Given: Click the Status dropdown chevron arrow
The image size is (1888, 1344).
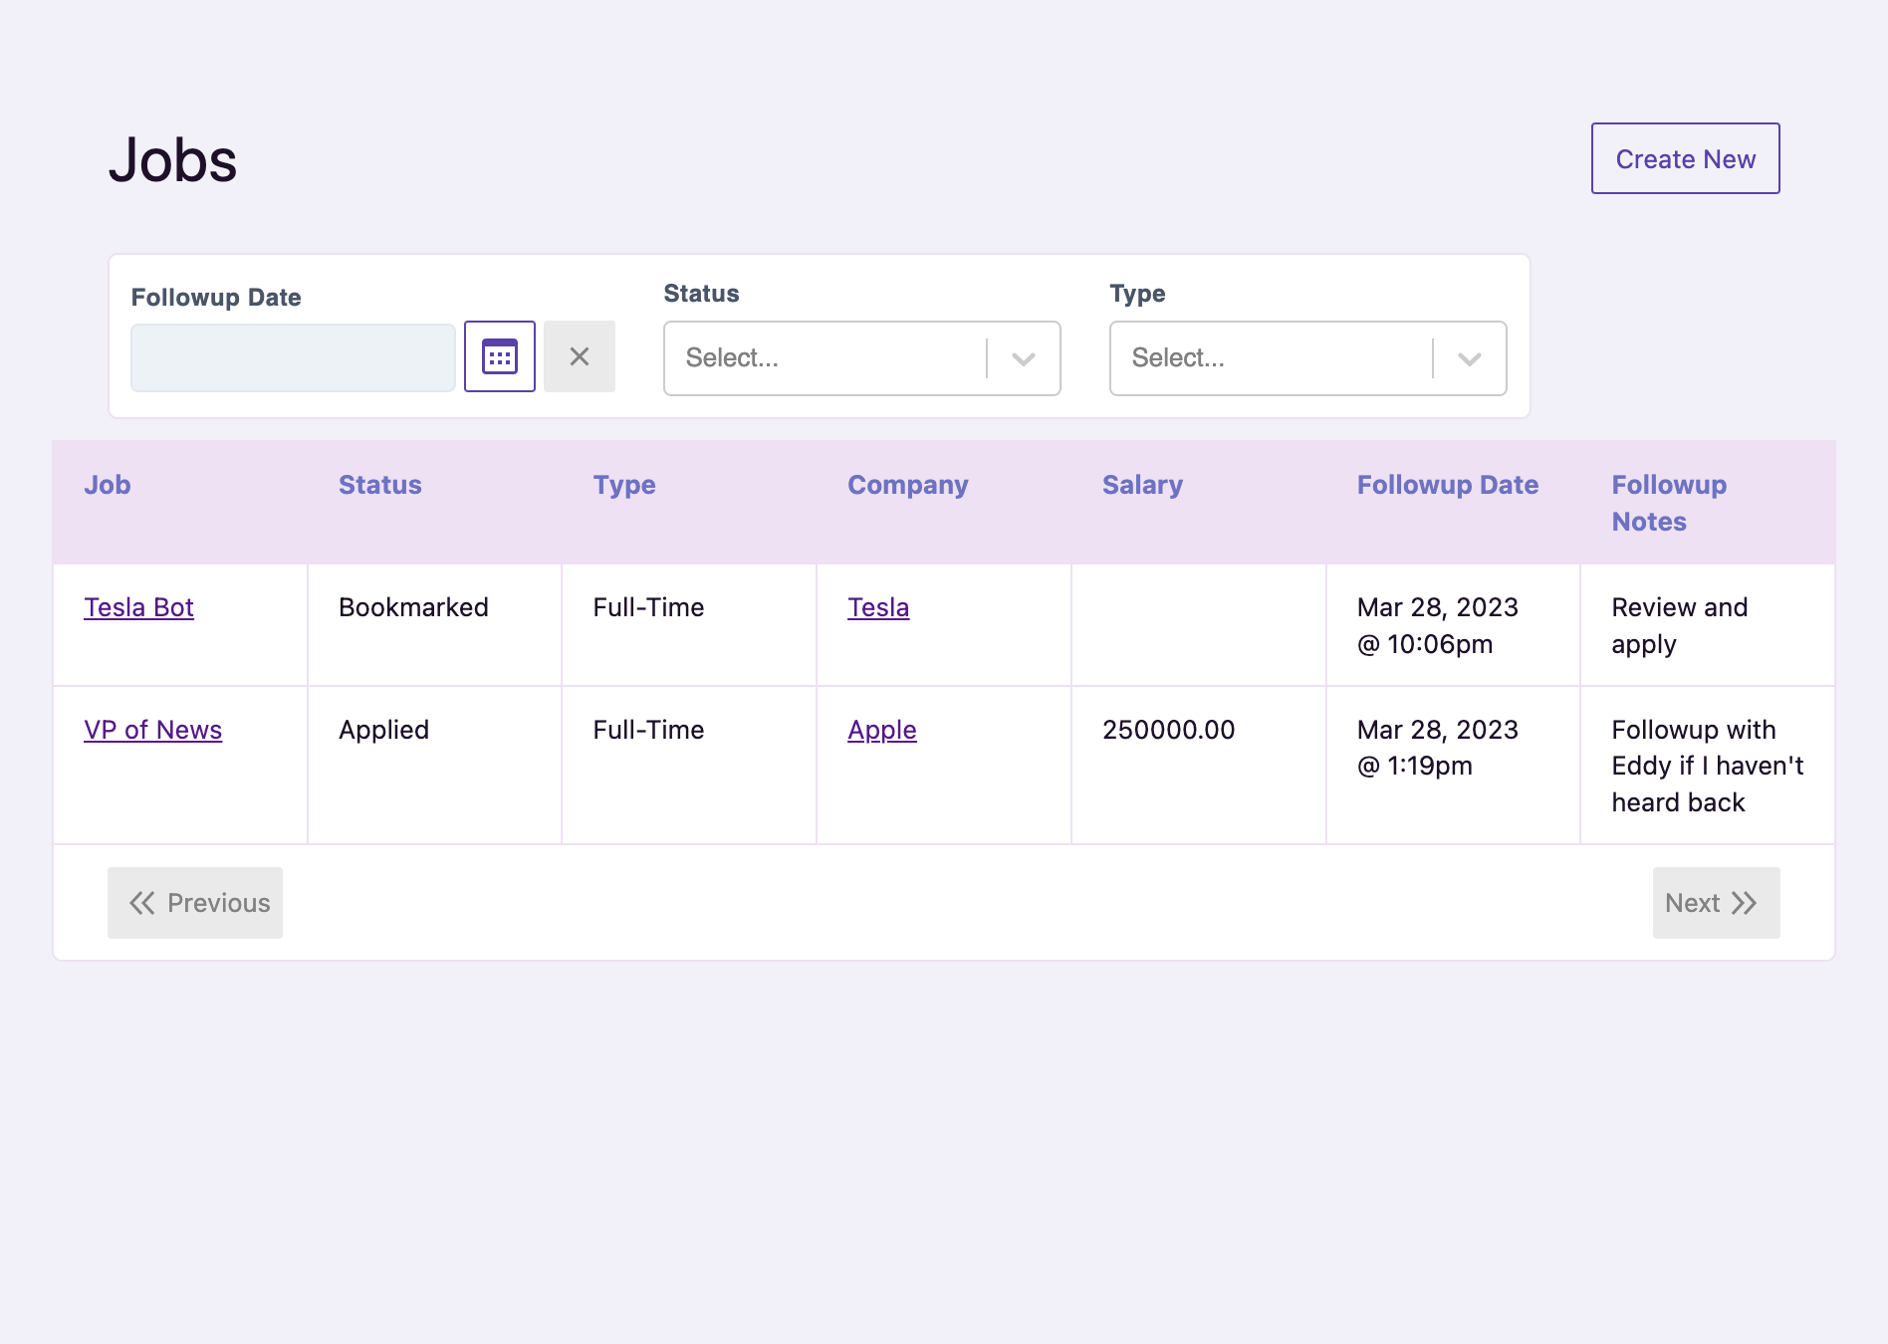Looking at the screenshot, I should [1023, 358].
